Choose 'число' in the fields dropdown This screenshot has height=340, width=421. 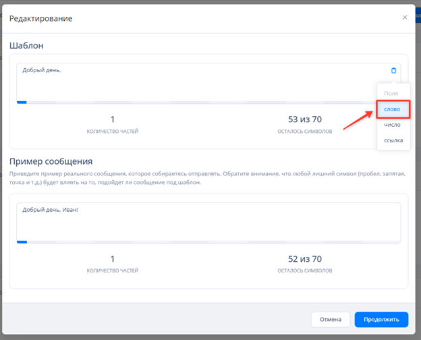point(392,125)
